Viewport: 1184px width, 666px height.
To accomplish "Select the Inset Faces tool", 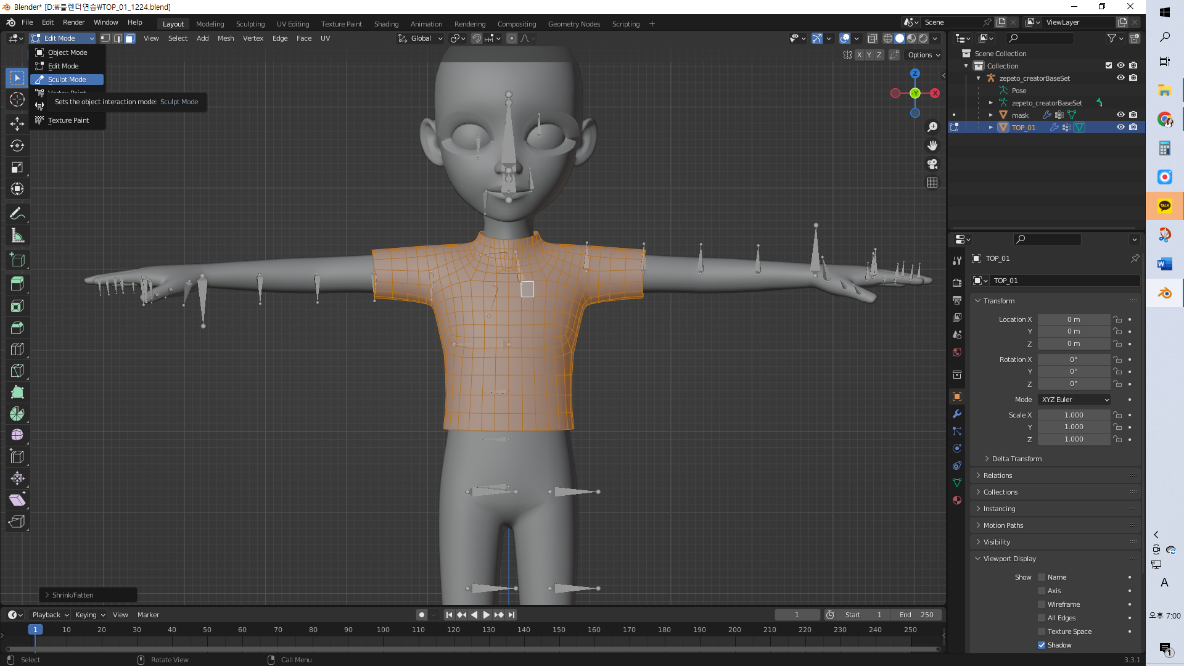I will click(x=17, y=306).
